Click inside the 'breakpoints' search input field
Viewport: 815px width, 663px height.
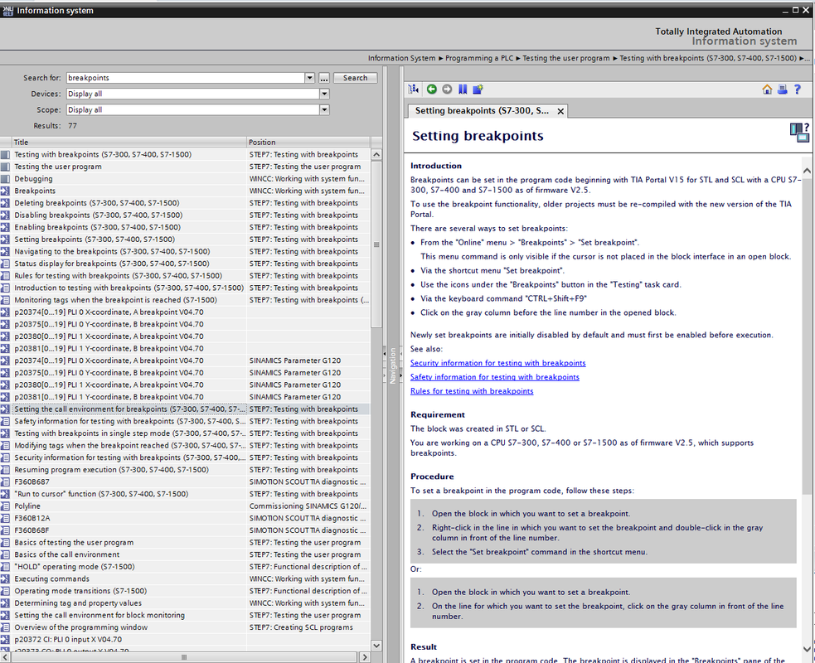186,78
